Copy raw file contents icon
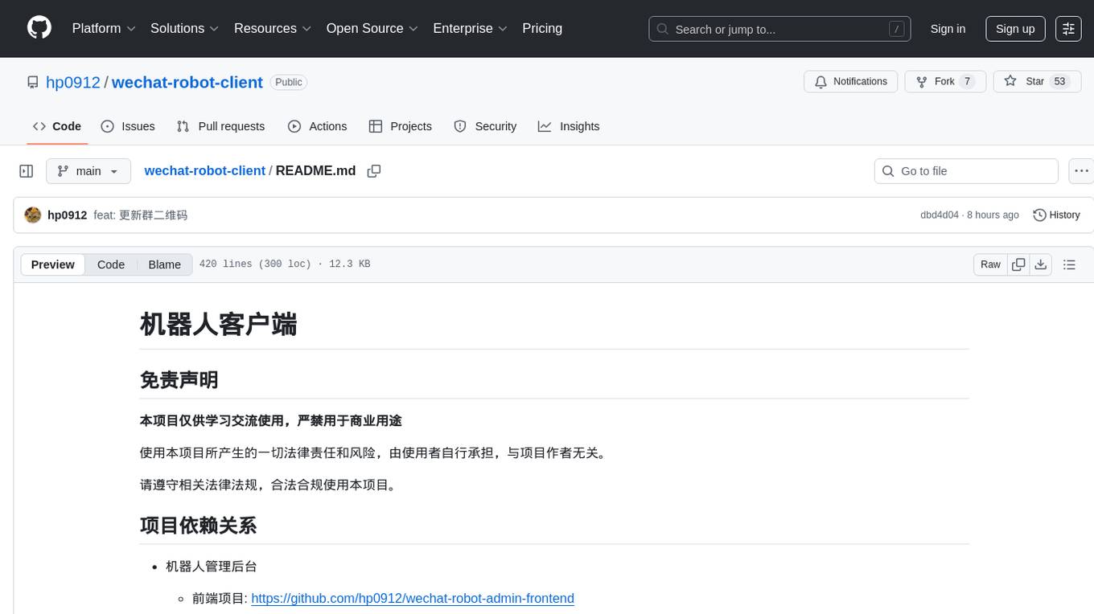Viewport: 1094px width, 614px height. (1018, 264)
